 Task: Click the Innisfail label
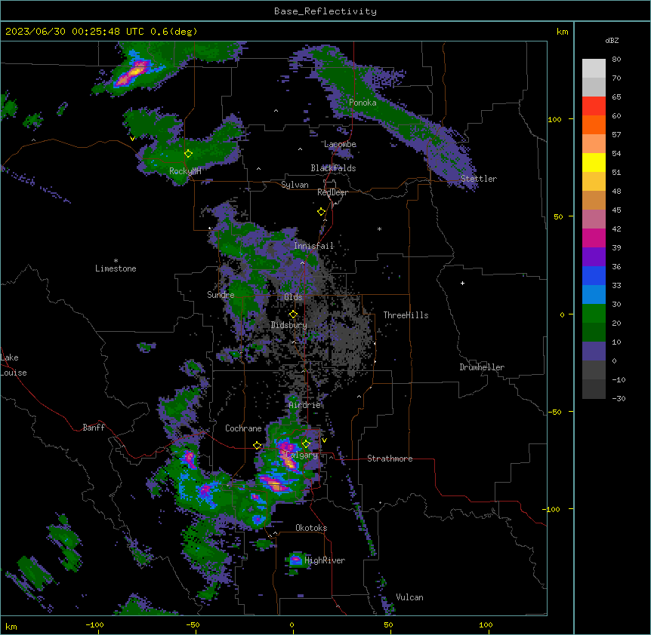(x=313, y=246)
